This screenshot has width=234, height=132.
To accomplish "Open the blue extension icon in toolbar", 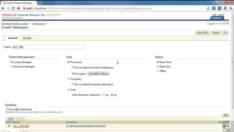I will point(214,8).
